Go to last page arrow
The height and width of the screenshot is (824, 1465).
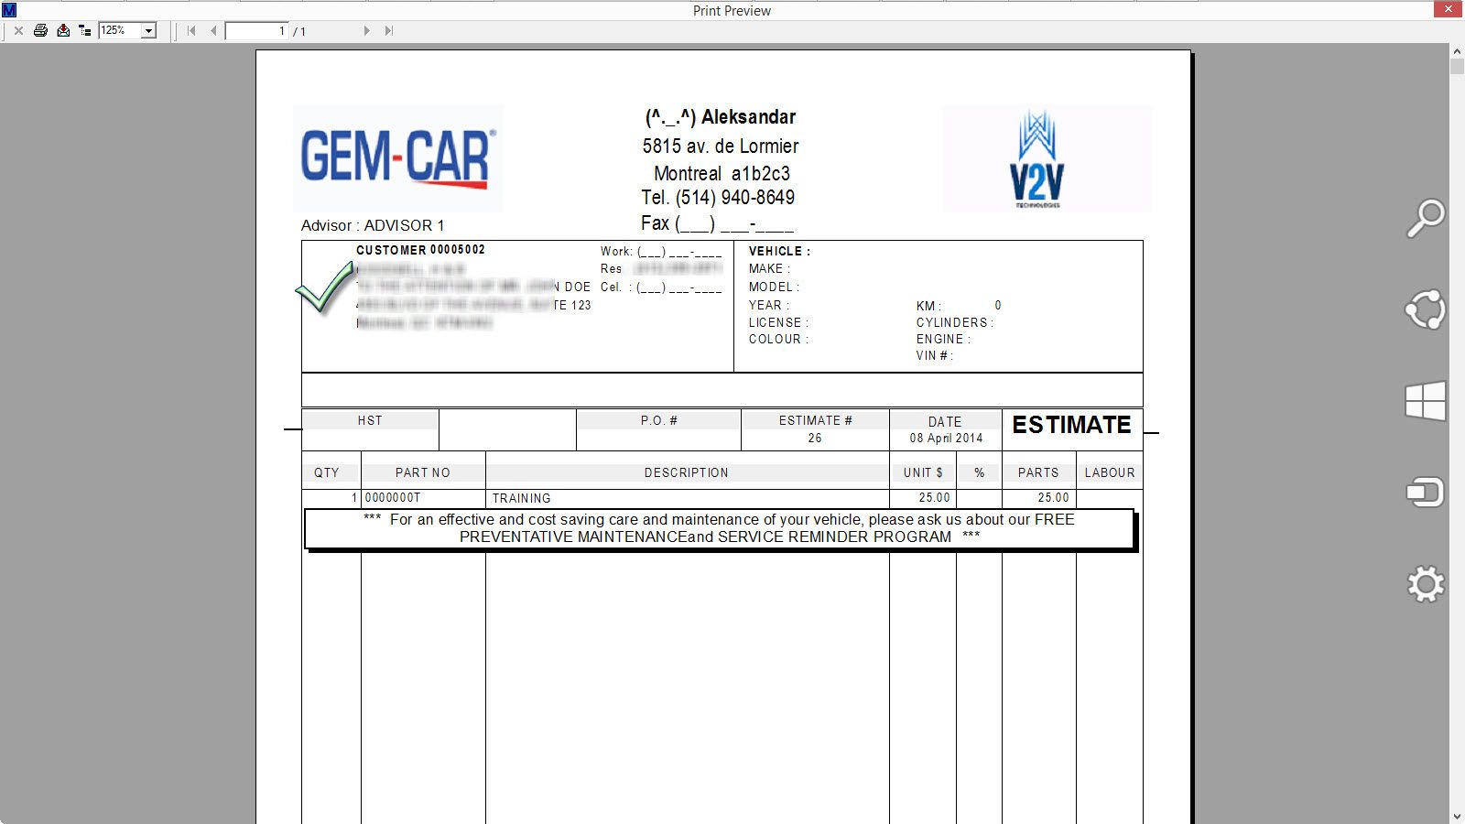[x=388, y=30]
